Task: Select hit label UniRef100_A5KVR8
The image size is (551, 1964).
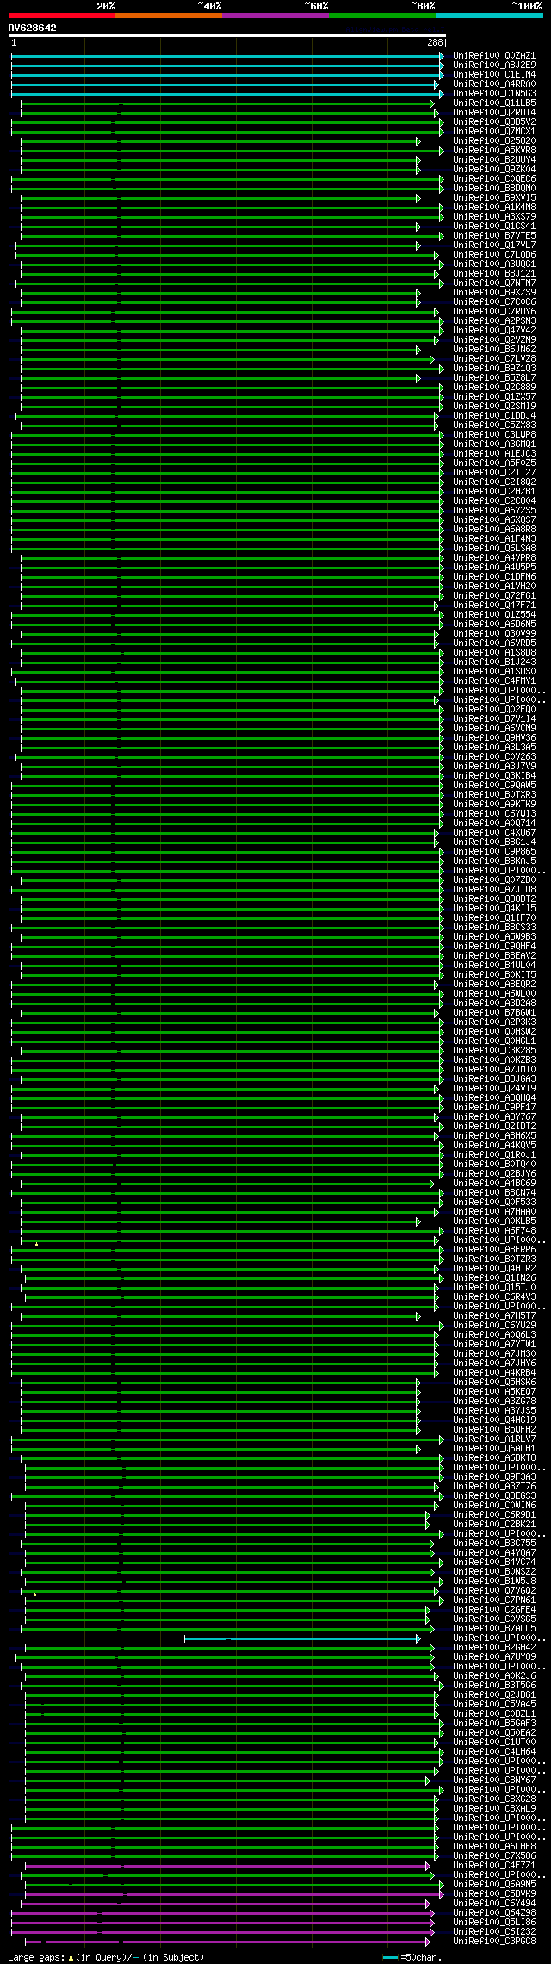Action: pos(494,151)
